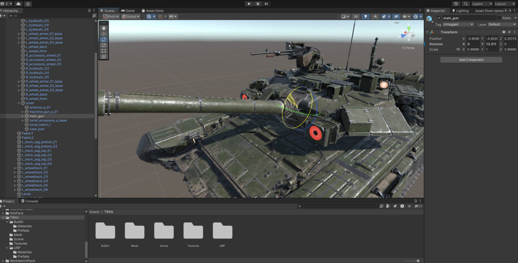
Task: Select the Hand view tool
Action: tap(104, 28)
